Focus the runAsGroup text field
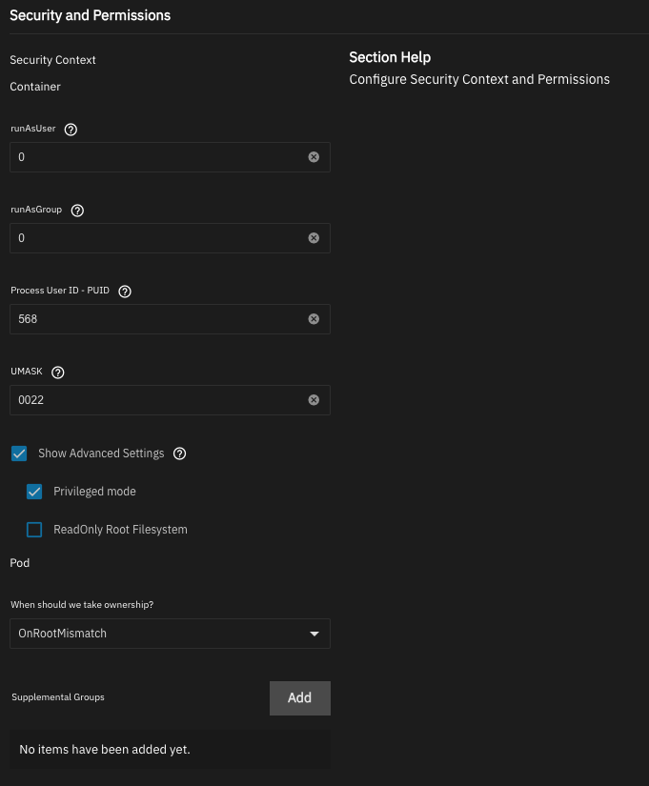This screenshot has height=786, width=649. [x=157, y=238]
